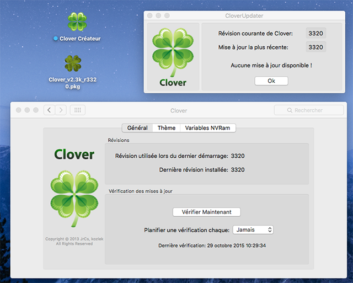353x283 pixels.
Task: Click 'Dernière vérification: 29 octobre 2015' text
Action: click(x=212, y=245)
